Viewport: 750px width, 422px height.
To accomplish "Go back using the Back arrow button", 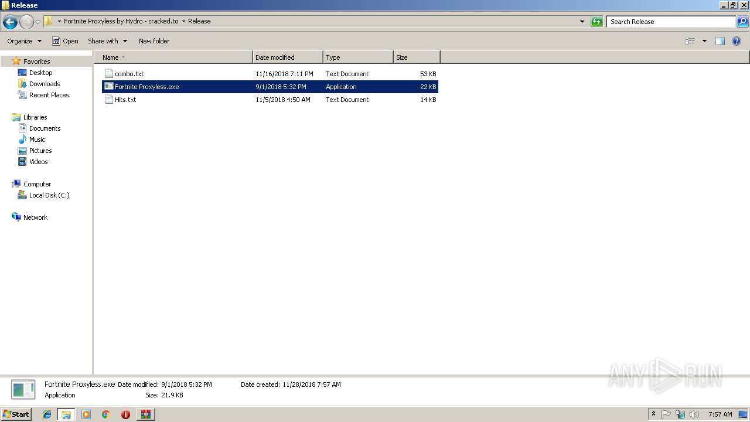I will [x=10, y=22].
